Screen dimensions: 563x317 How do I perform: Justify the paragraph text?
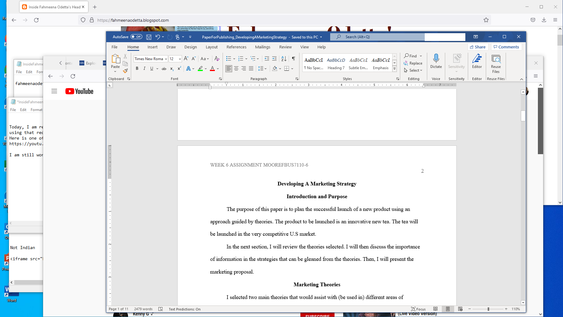click(251, 69)
